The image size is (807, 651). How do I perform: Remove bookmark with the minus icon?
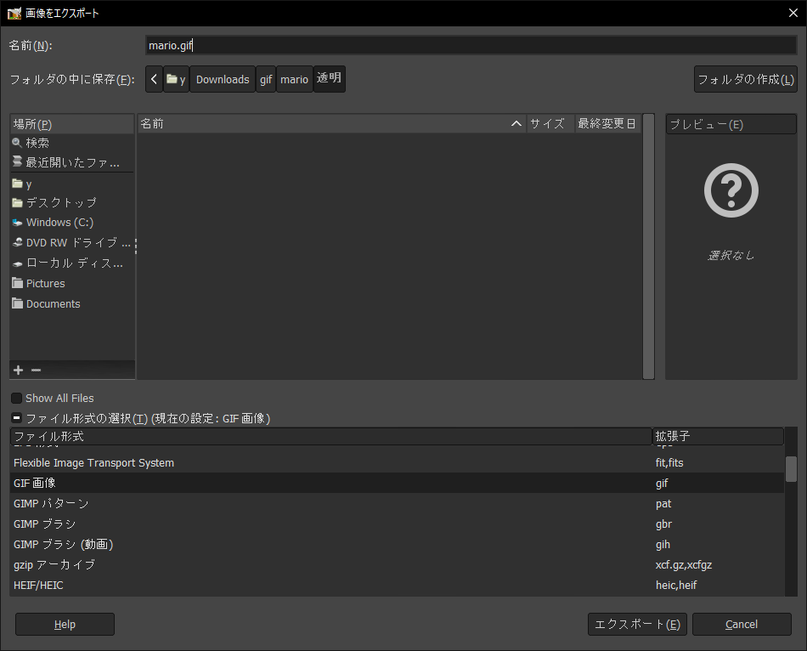(x=36, y=370)
